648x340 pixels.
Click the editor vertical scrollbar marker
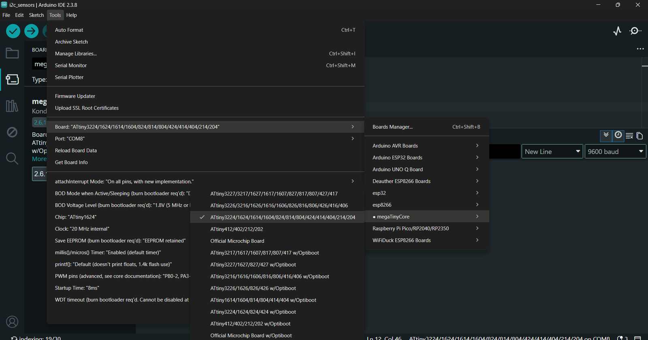[x=645, y=66]
